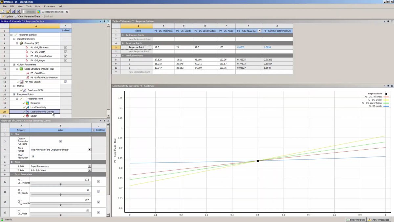Image resolution: width=394 pixels, height=222 pixels.
Task: Click the Ready status indicator icon
Action: point(2,219)
